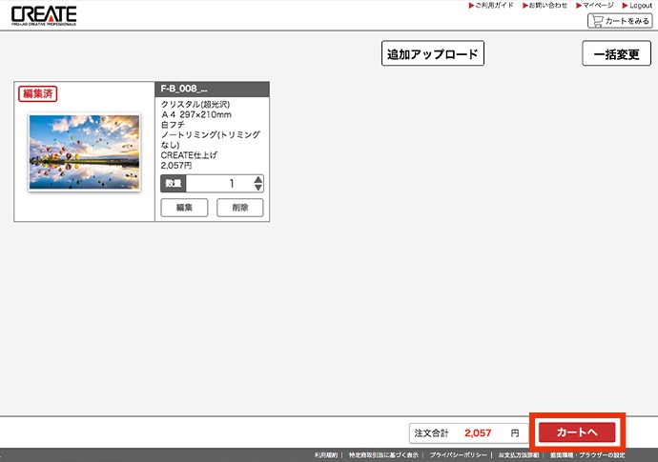
Task: Click the 注文合計 2,057 total
Action: click(468, 433)
